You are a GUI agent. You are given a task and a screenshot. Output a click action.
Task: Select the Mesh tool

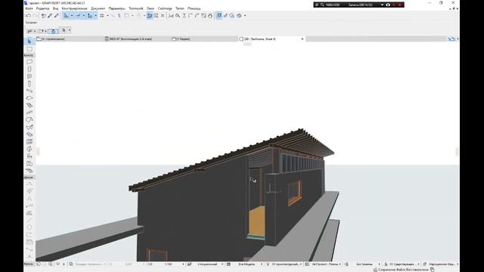click(x=29, y=171)
